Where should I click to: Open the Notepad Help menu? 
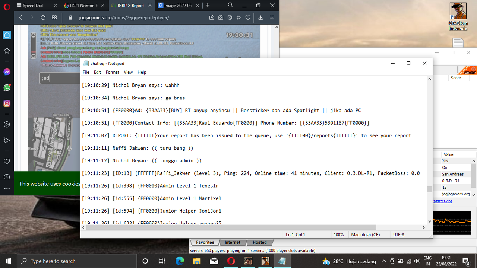(142, 72)
